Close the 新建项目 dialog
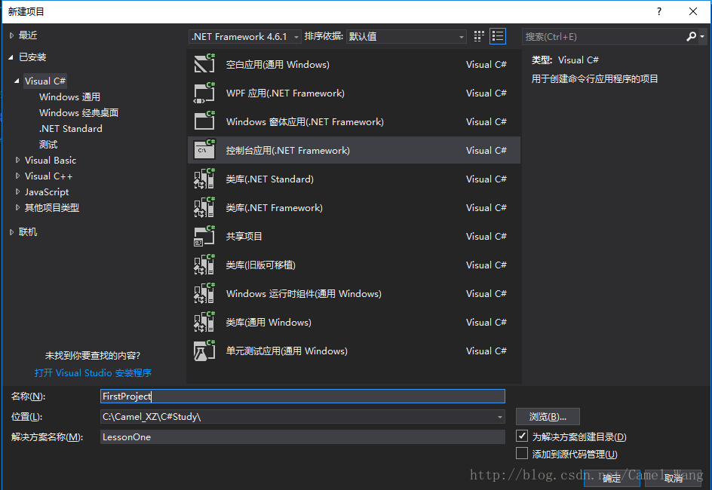 (693, 11)
